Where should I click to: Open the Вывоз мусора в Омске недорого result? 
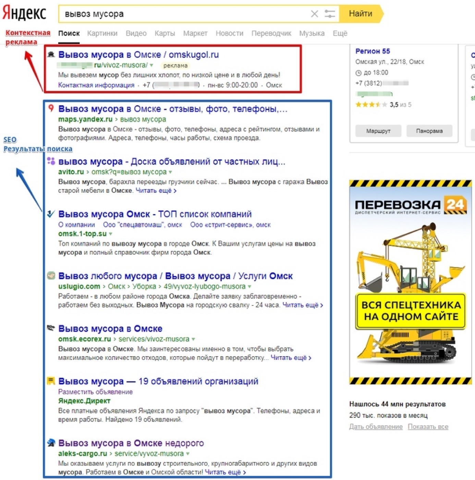coord(131,443)
